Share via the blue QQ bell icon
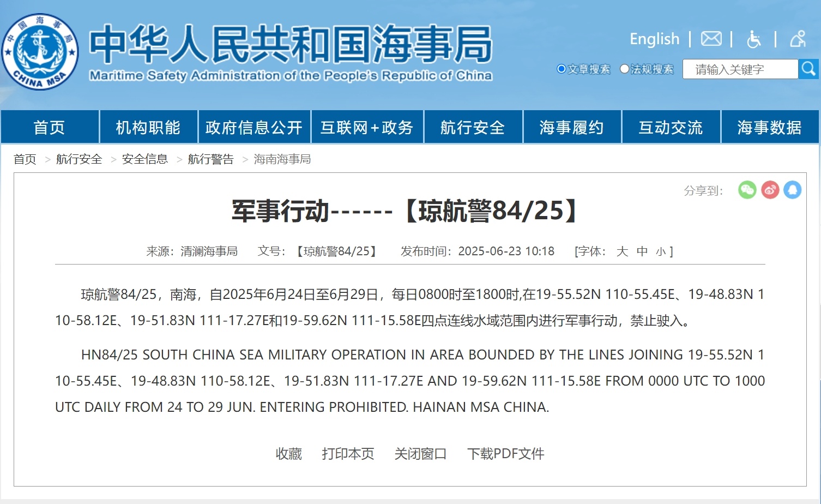The image size is (821, 504). pos(792,190)
